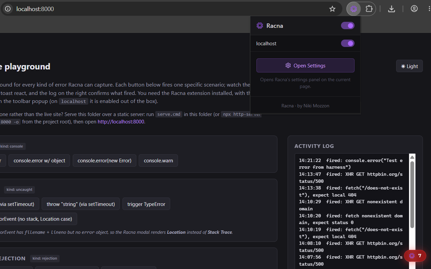Switch theme with the Light button
The height and width of the screenshot is (269, 431).
409,66
